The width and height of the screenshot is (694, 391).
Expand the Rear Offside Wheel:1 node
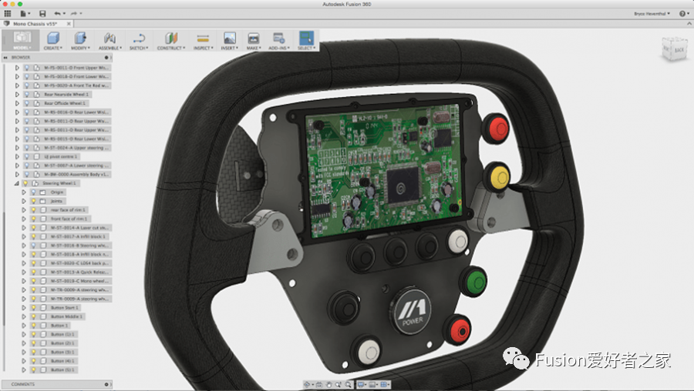[x=17, y=103]
